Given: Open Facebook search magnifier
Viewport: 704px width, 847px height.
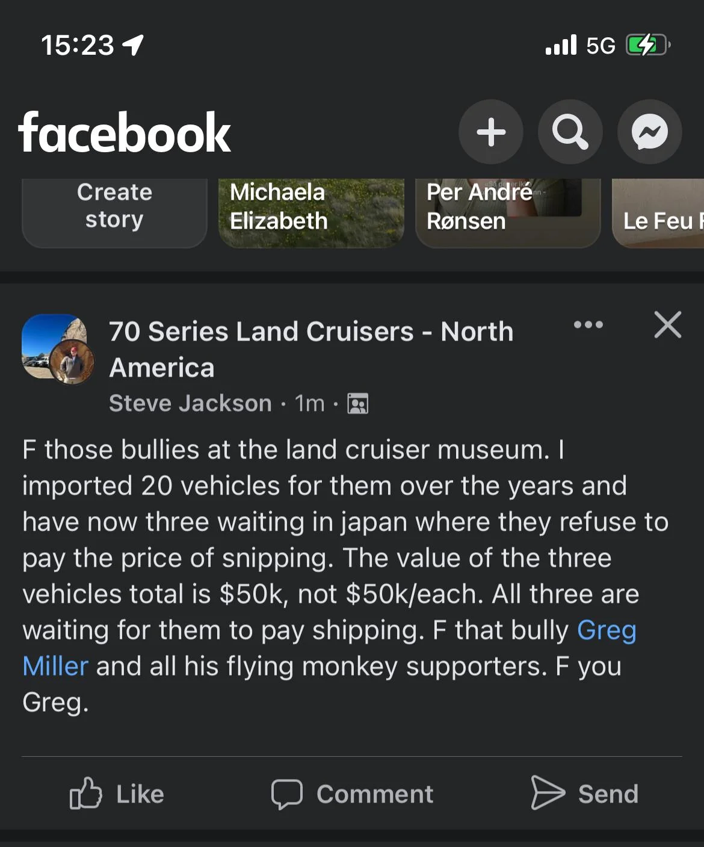Looking at the screenshot, I should [x=570, y=132].
